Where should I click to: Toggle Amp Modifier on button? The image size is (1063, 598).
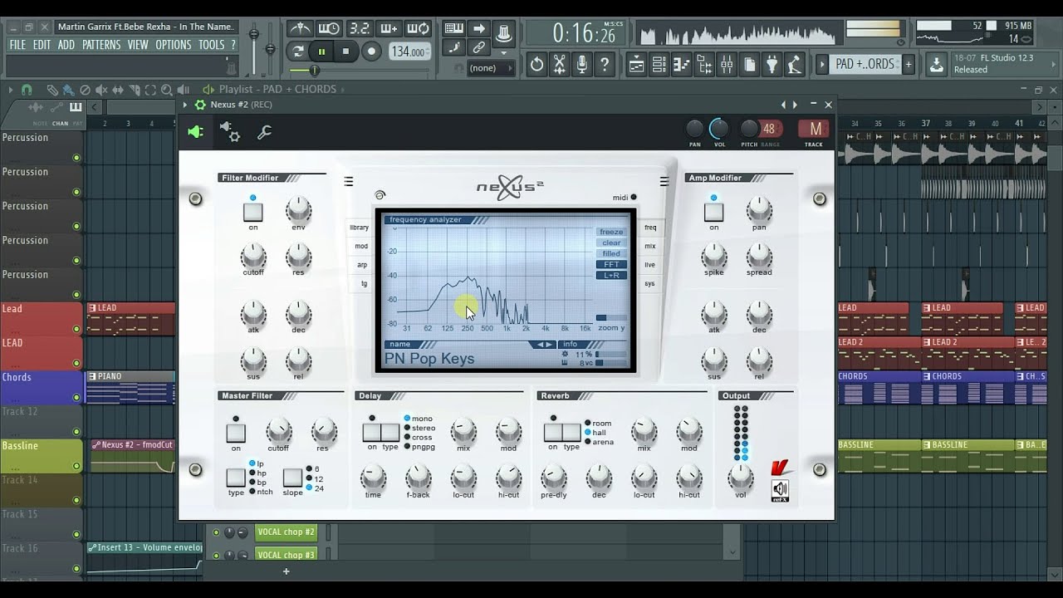click(x=713, y=212)
